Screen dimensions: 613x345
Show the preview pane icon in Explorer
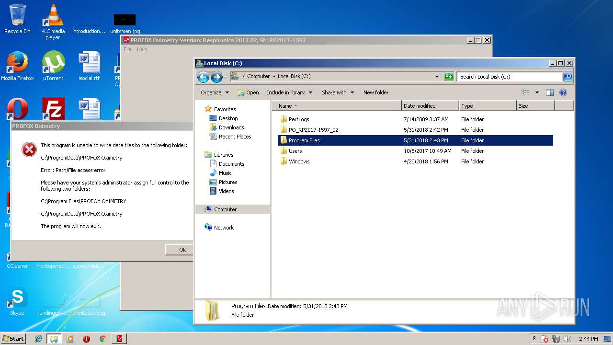[550, 92]
